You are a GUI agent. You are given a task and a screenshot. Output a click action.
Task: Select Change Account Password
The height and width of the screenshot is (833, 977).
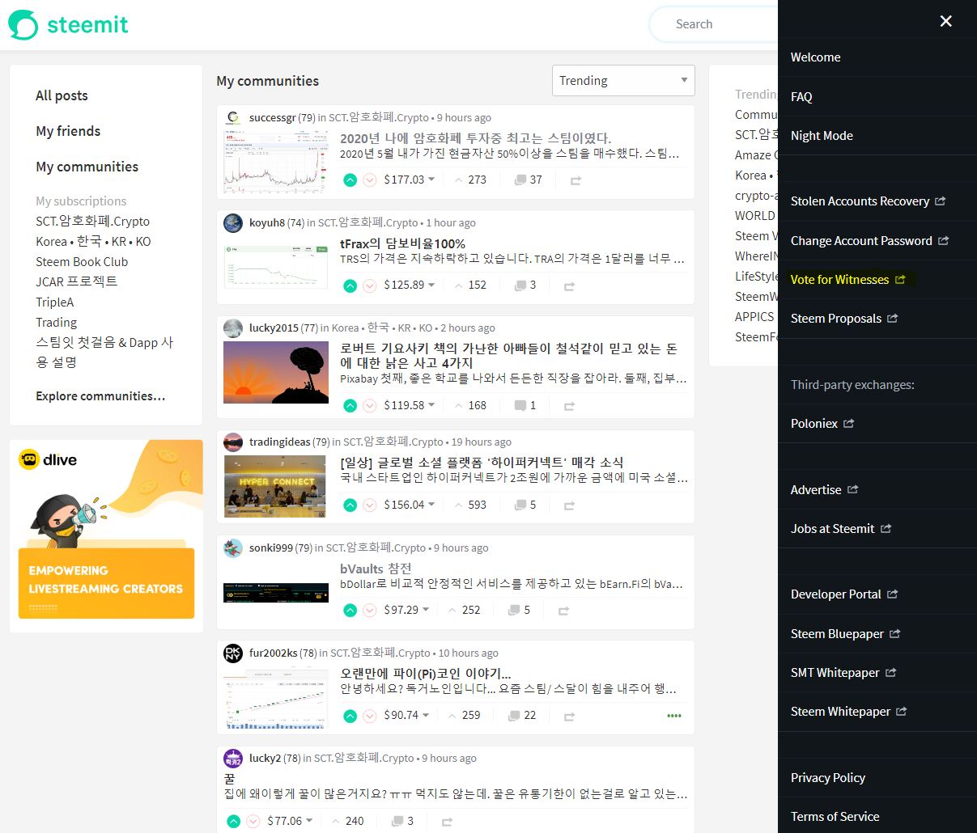[869, 240]
